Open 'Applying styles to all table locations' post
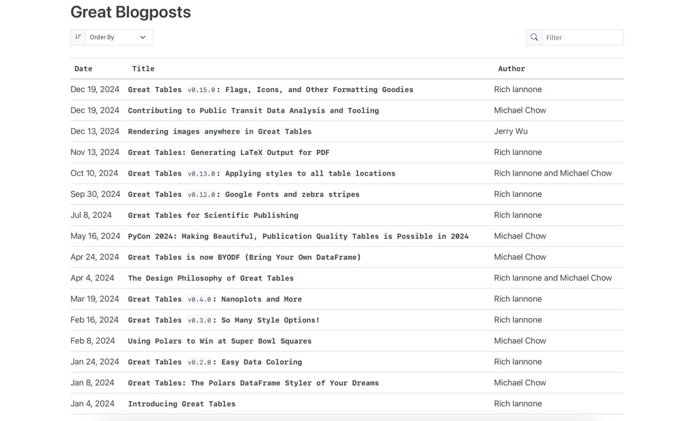Image resolution: width=699 pixels, height=421 pixels. point(261,173)
